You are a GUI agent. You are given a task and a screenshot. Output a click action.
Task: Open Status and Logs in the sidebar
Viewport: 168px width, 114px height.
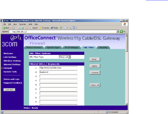(x=11, y=79)
